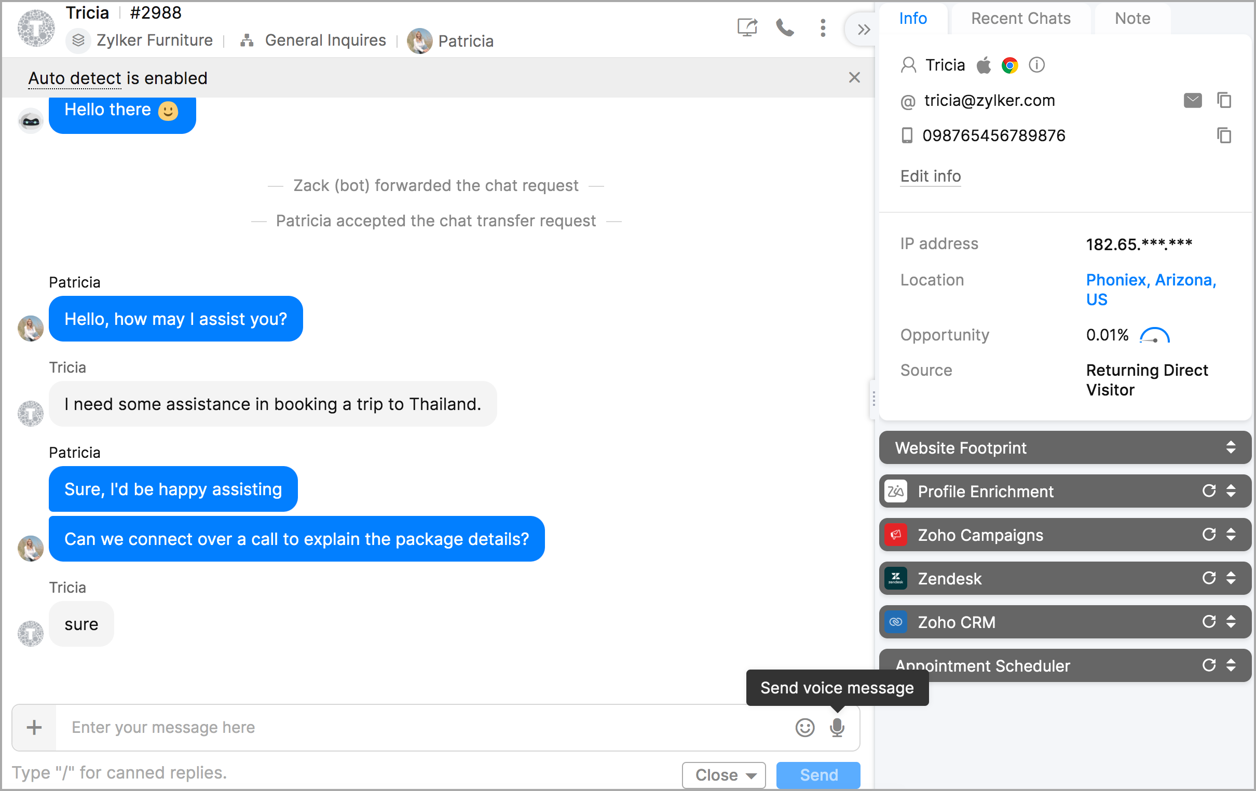Click the screen share icon in header
Viewport: 1256px width, 791px height.
pyautogui.click(x=747, y=27)
